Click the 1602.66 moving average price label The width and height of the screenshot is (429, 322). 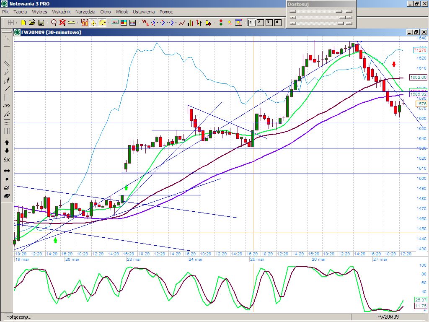coord(418,78)
